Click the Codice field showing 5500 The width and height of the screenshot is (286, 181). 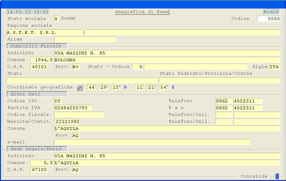[269, 19]
